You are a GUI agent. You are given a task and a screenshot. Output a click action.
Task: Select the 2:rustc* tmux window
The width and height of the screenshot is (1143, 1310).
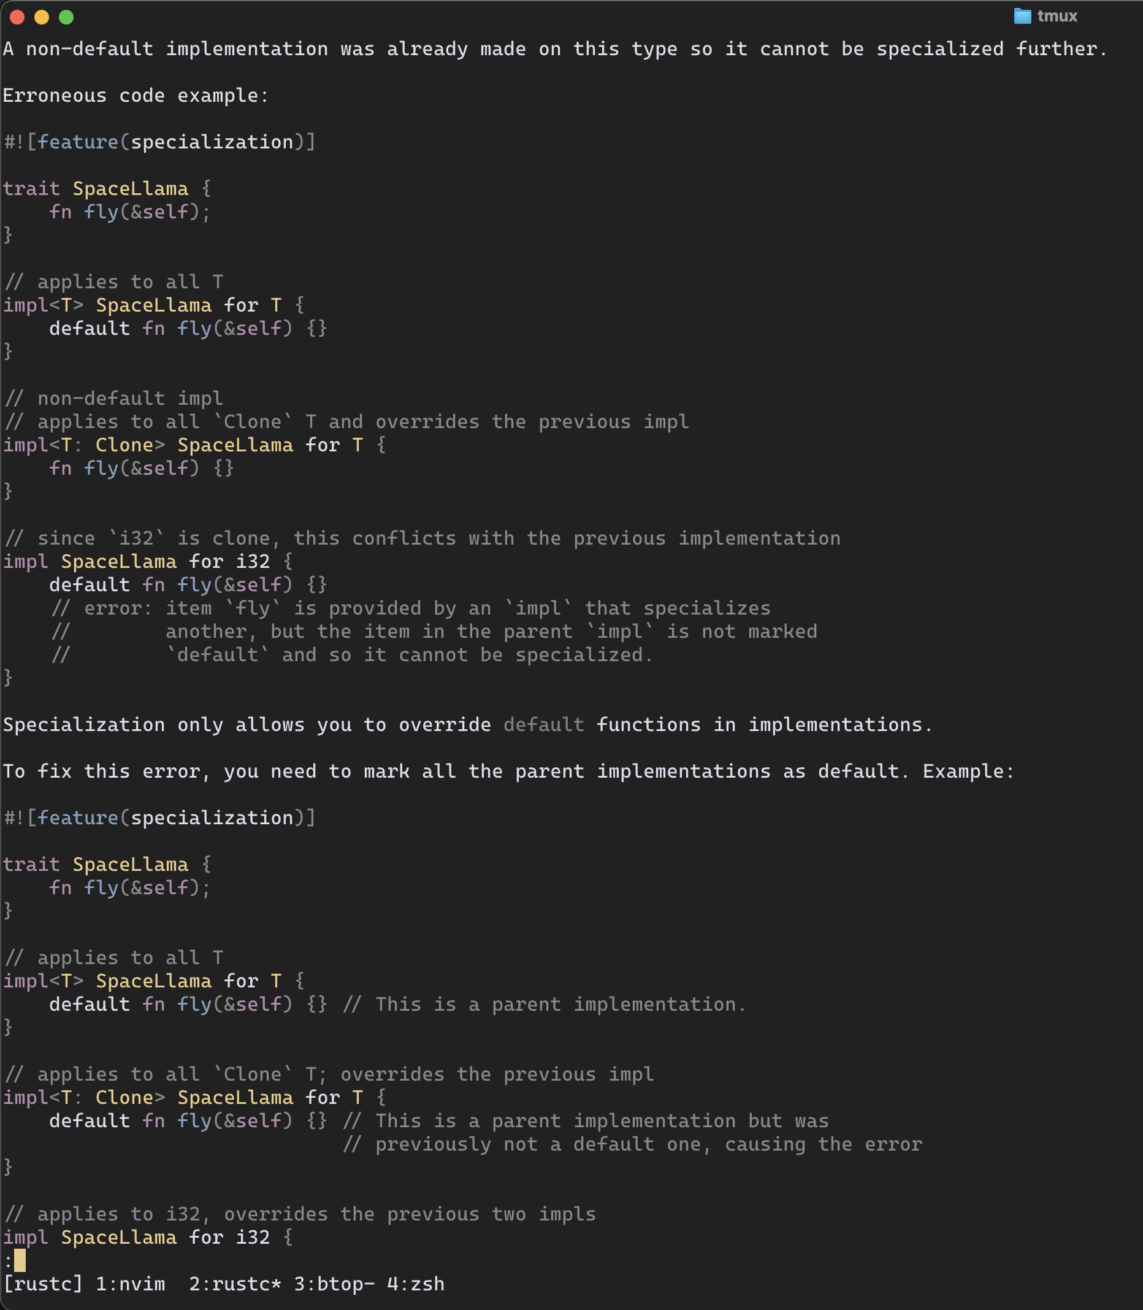[235, 1283]
